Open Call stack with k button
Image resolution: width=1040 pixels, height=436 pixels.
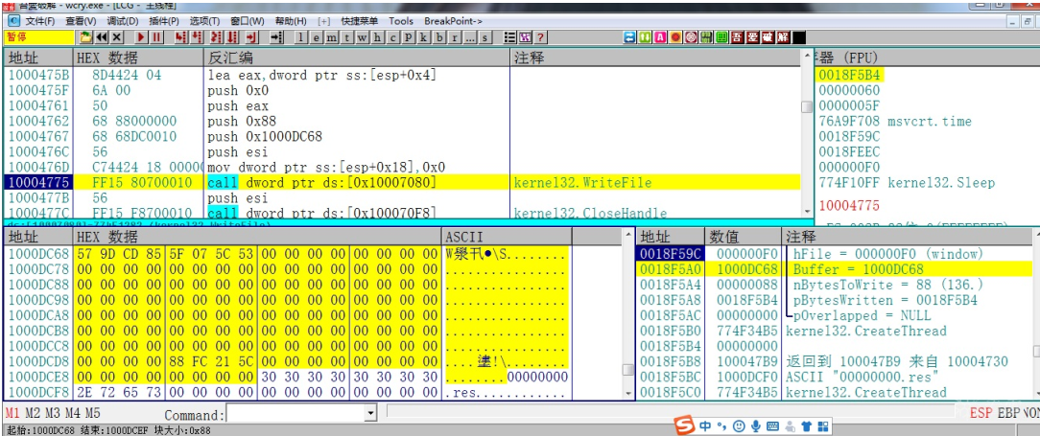click(x=423, y=37)
